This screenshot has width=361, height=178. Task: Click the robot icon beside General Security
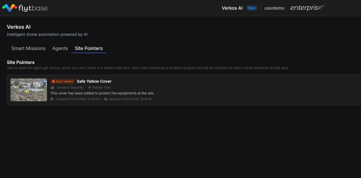[52, 88]
